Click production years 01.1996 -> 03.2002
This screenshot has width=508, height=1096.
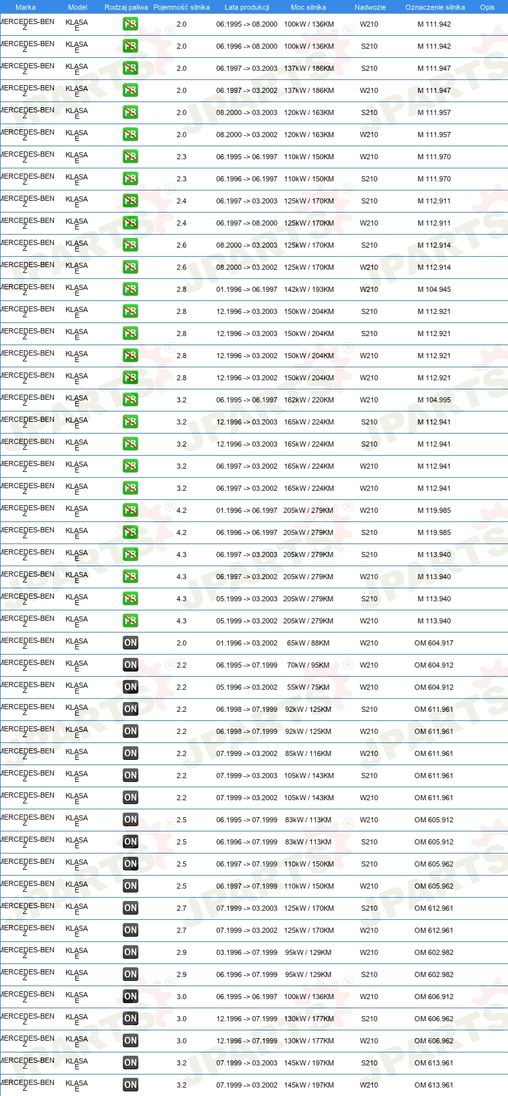[247, 643]
